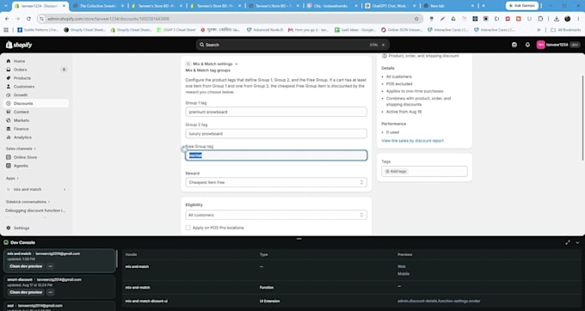Open the browser downloads icon
Viewport: 585px width, 311px height.
[x=557, y=19]
